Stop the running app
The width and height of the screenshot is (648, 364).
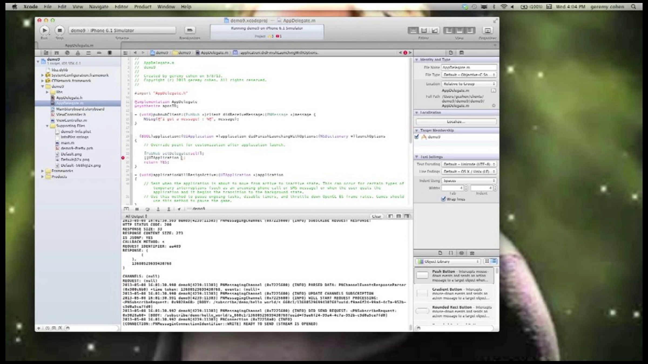60,30
